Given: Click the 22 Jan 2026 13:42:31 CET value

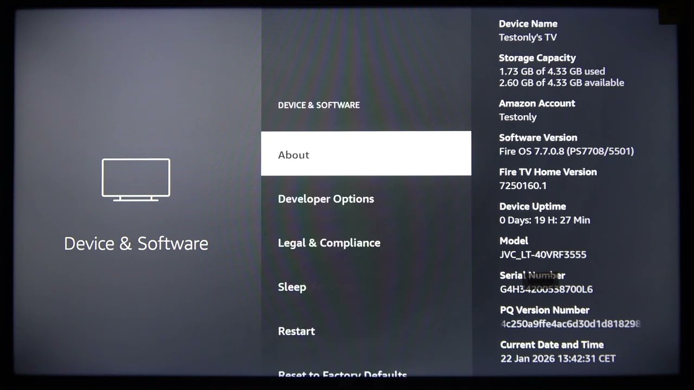Looking at the screenshot, I should (x=558, y=359).
